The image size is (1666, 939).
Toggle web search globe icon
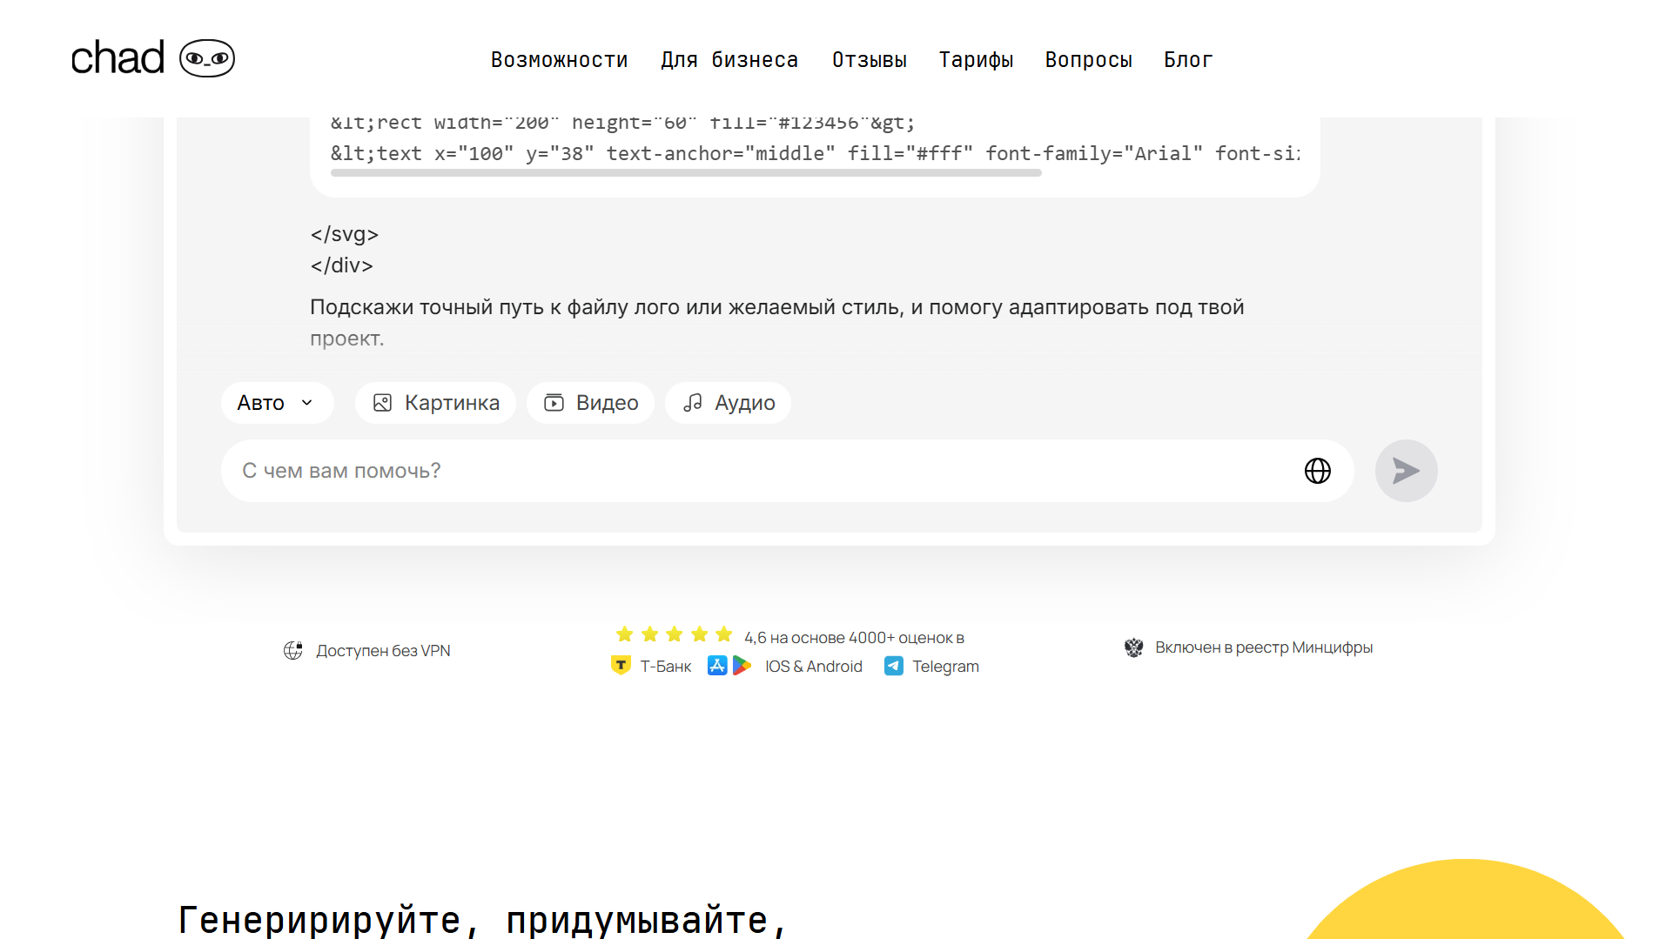(1317, 471)
